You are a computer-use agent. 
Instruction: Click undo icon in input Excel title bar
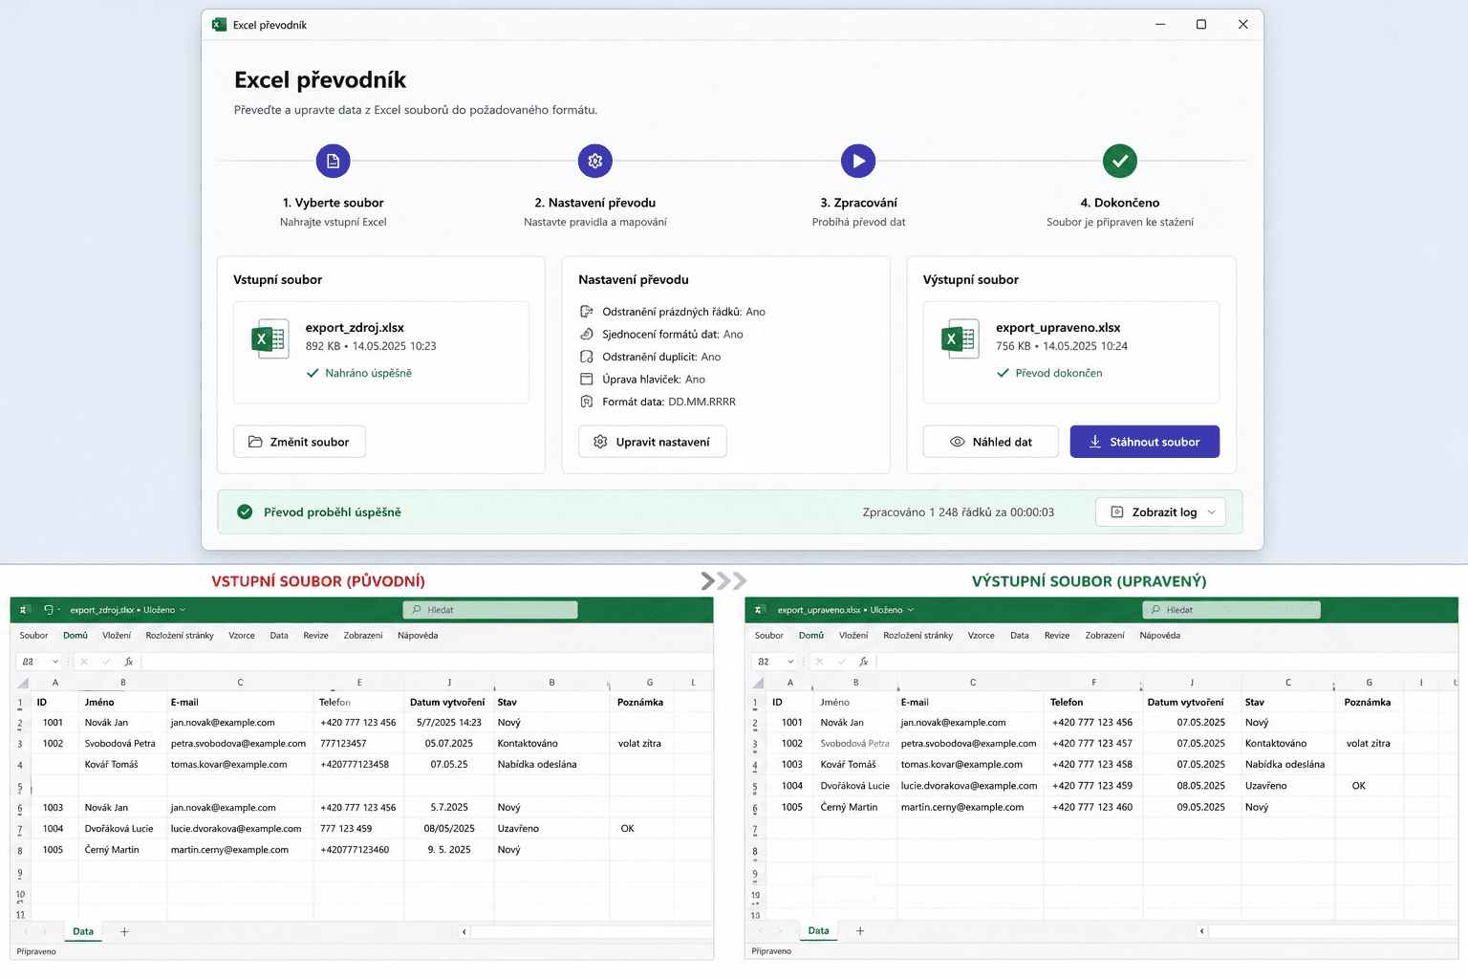[48, 610]
